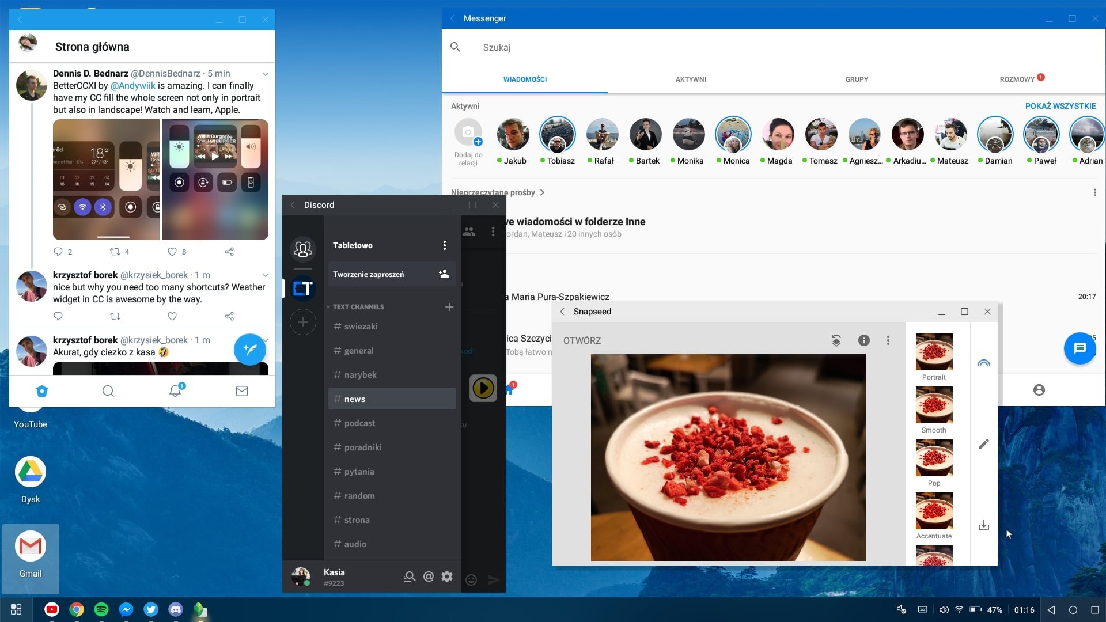Open the Twitter notifications bell icon
Screen dimensions: 1106x622
(x=176, y=390)
